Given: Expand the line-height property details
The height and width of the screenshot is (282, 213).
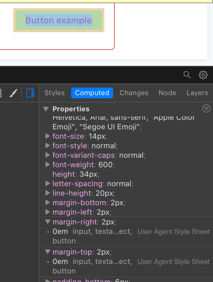Looking at the screenshot, I should [x=47, y=193].
